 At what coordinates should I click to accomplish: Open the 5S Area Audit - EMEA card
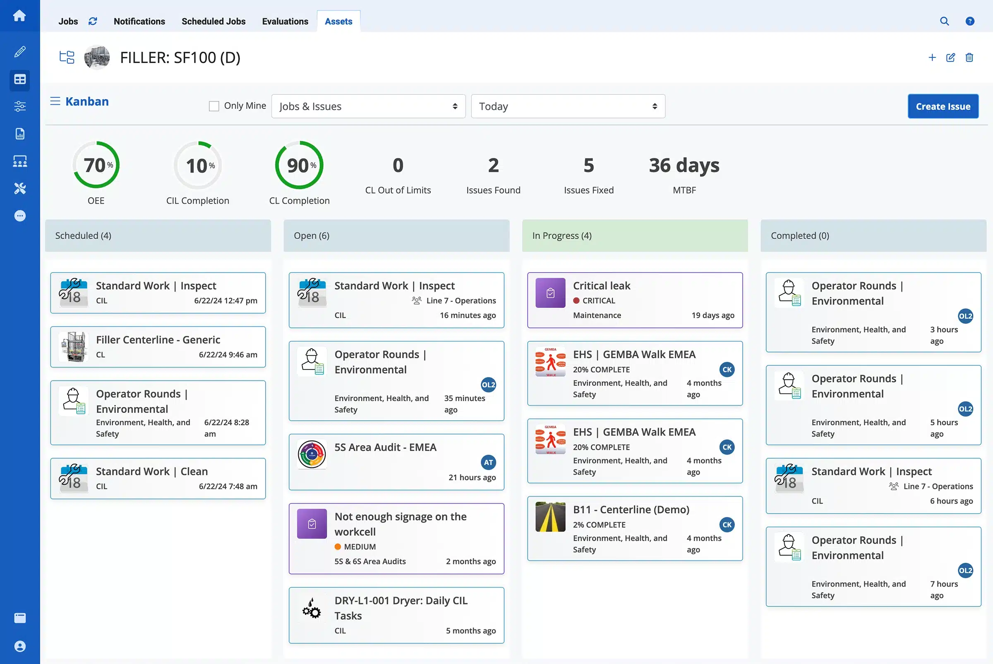[396, 462]
